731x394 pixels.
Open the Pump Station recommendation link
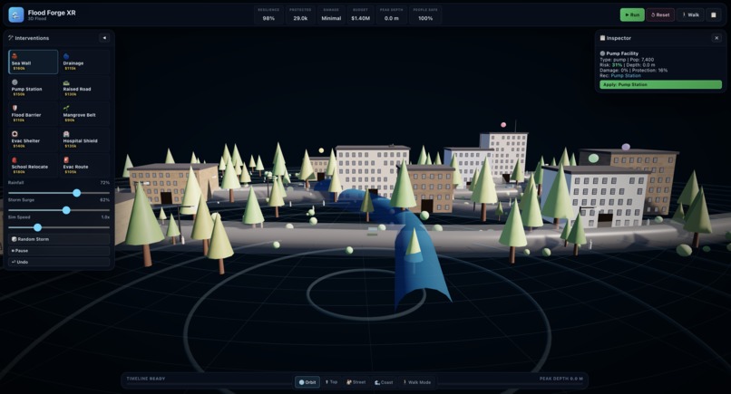(626, 75)
